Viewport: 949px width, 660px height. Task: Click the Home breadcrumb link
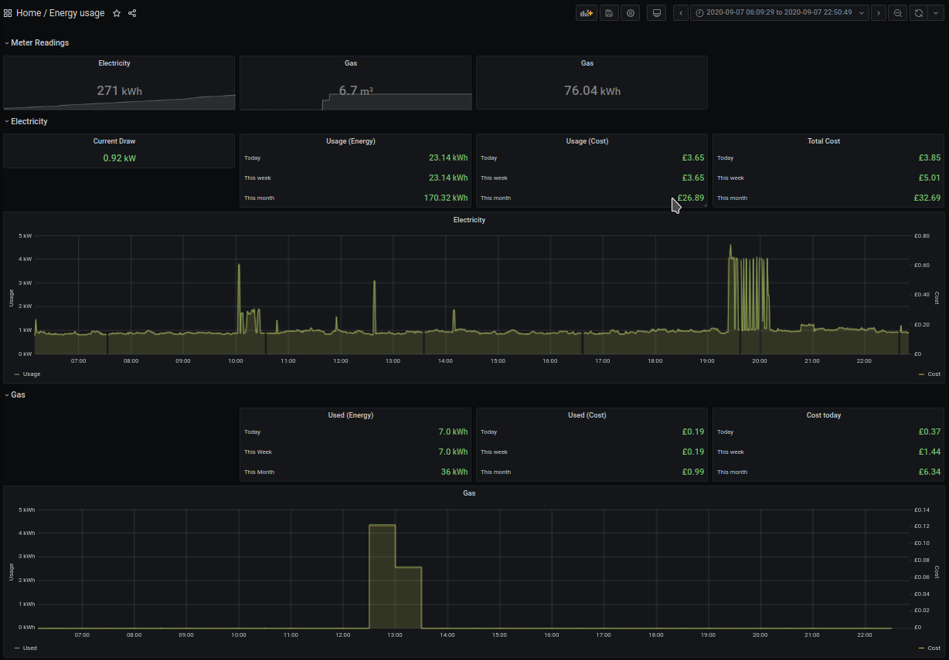(x=29, y=12)
